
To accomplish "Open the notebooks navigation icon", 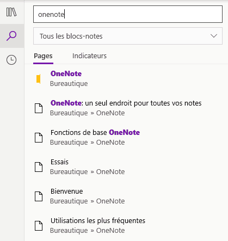I will coord(11,12).
